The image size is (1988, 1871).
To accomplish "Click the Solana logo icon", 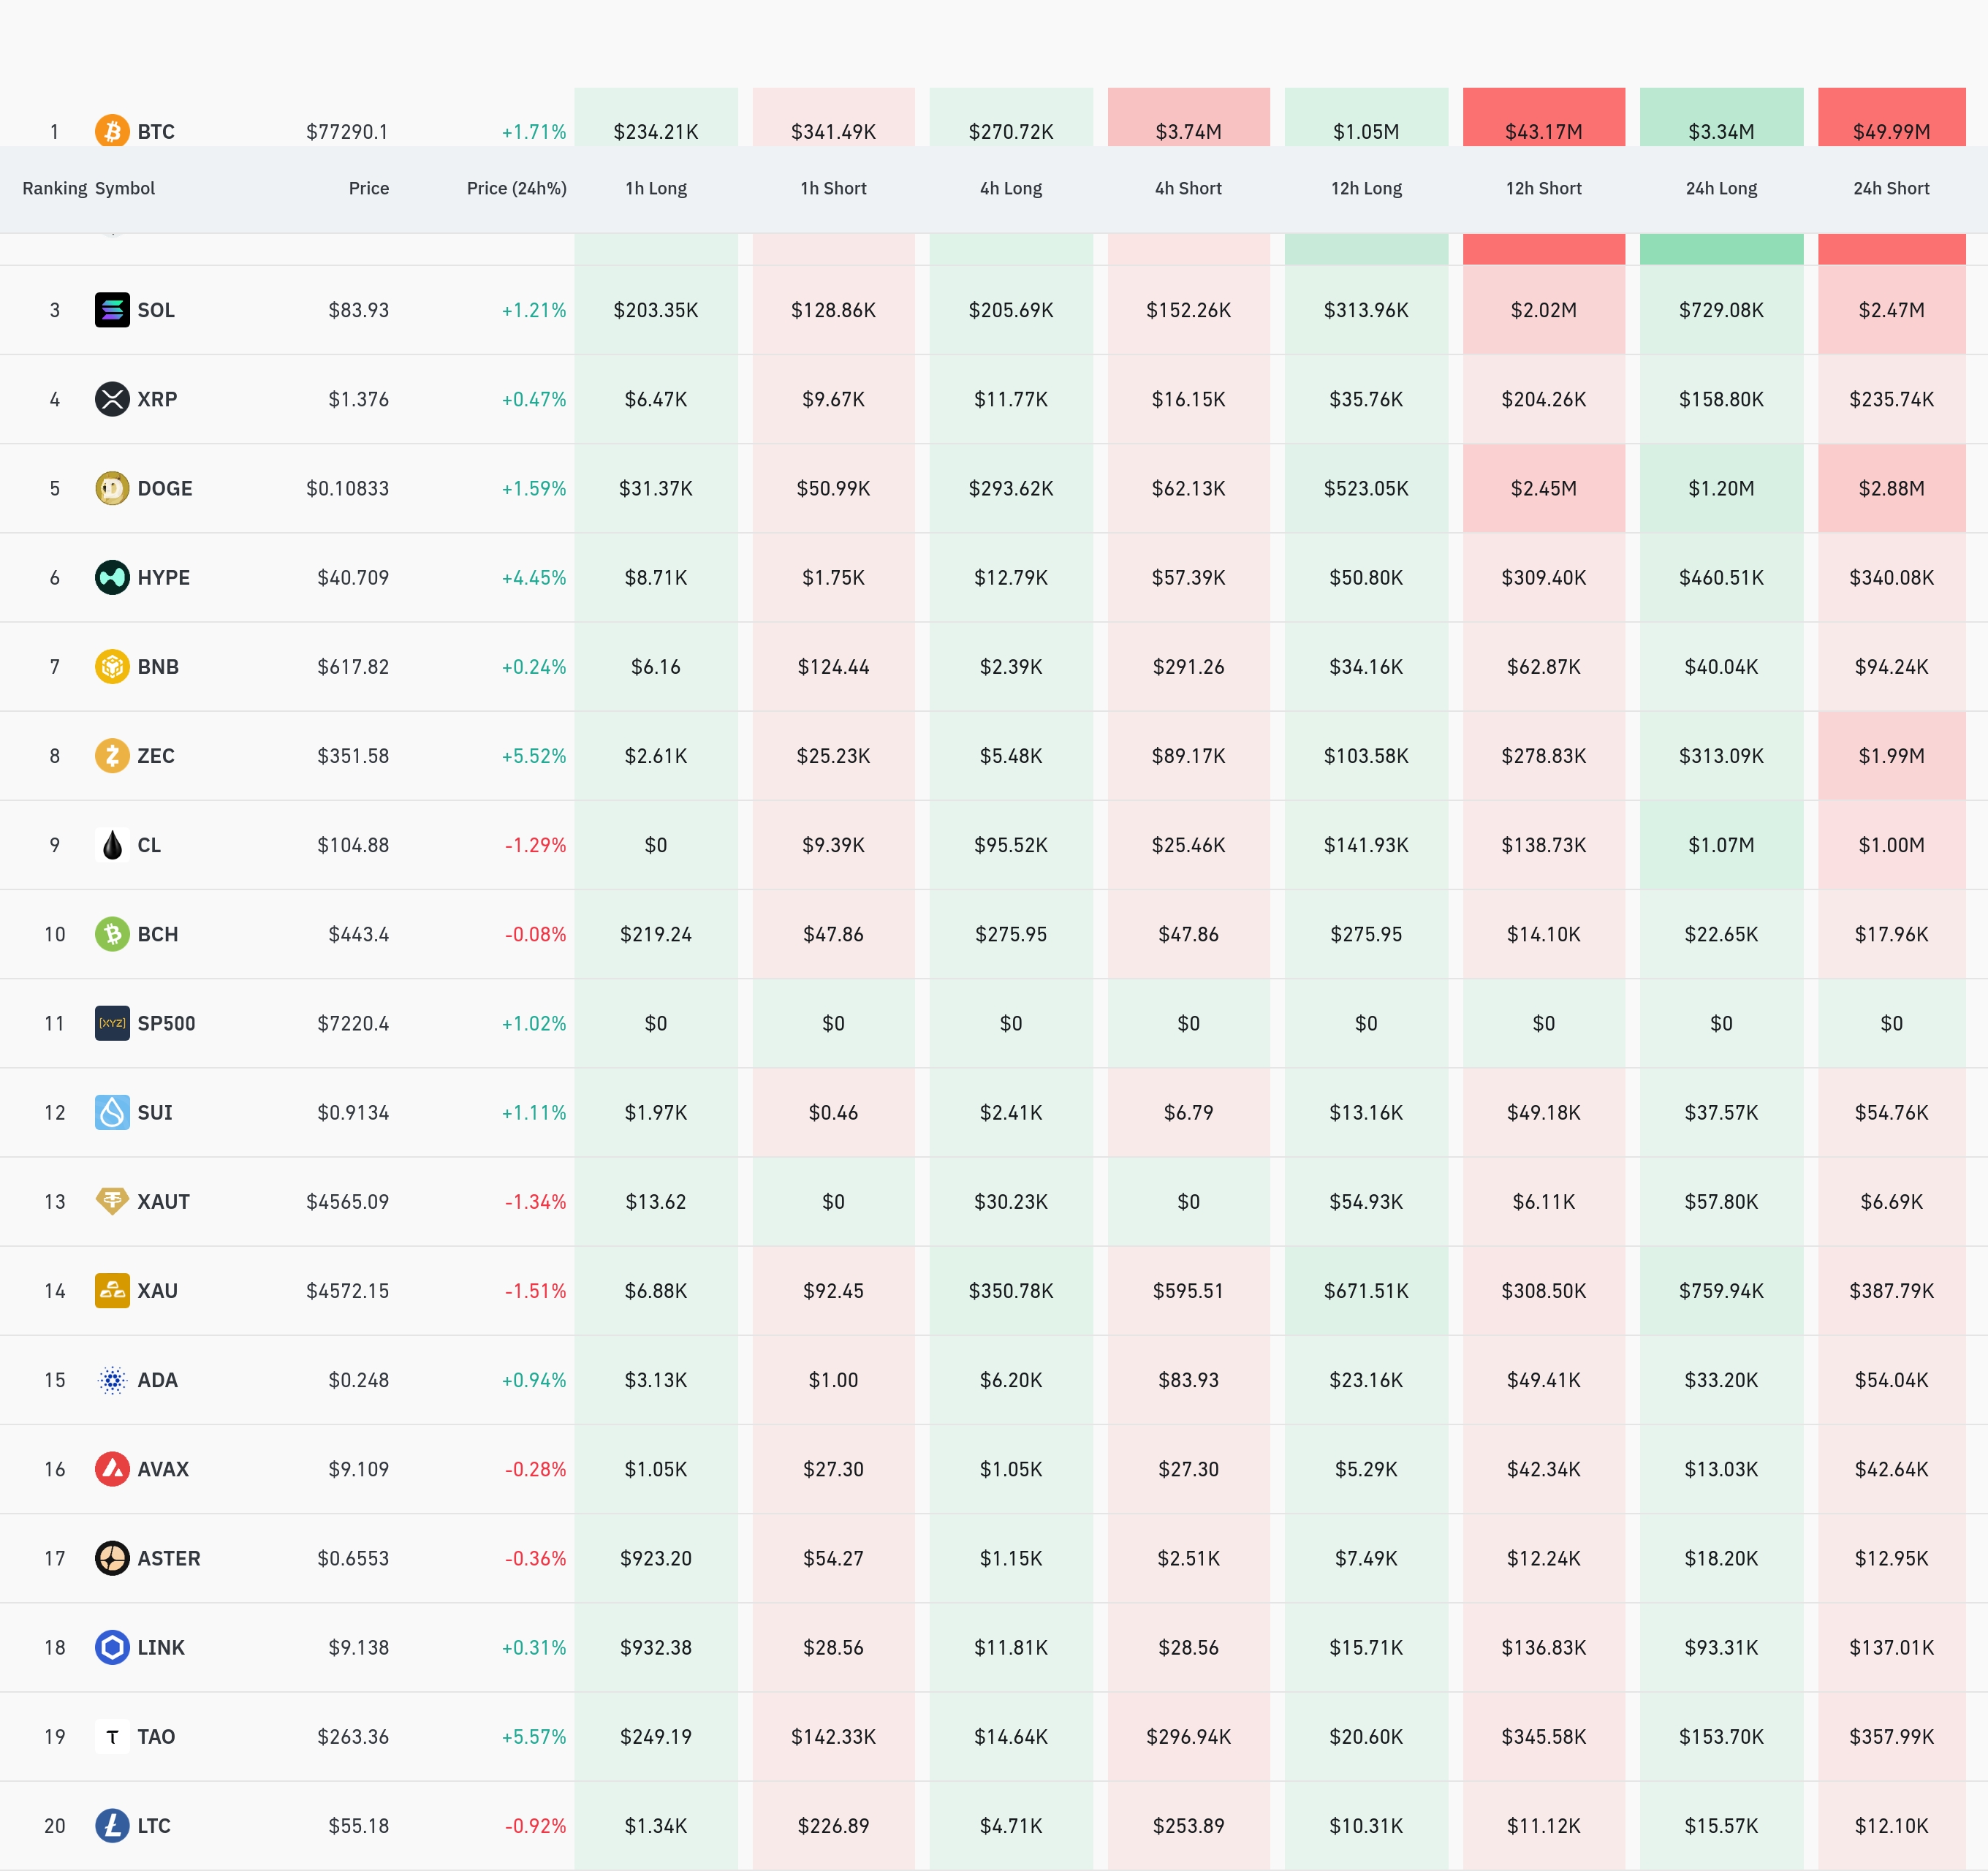I will [x=112, y=310].
